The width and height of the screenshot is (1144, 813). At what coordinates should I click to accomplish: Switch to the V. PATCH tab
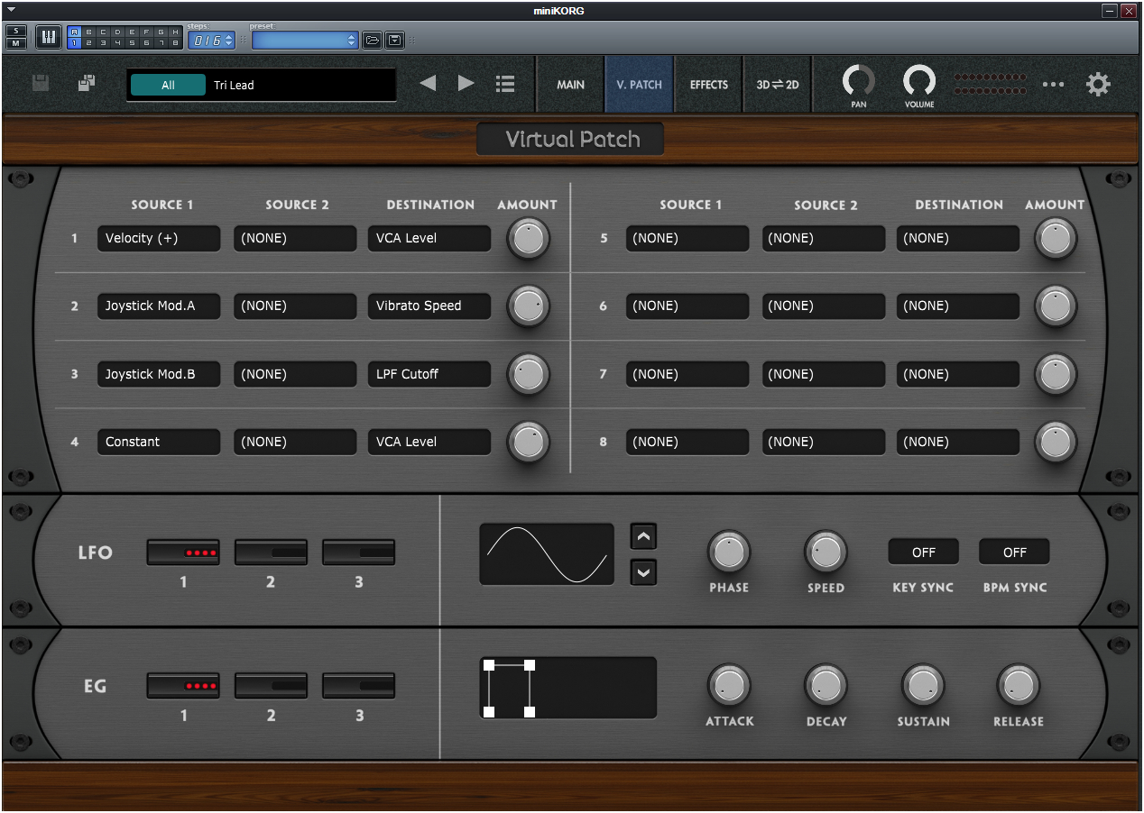click(640, 84)
